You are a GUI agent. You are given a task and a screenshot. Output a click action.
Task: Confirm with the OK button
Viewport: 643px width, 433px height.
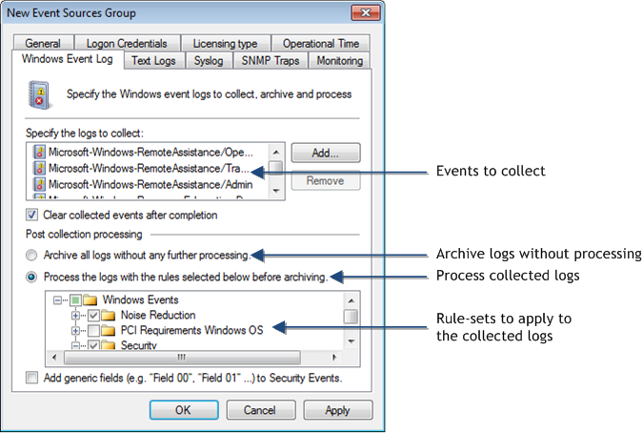coord(184,410)
